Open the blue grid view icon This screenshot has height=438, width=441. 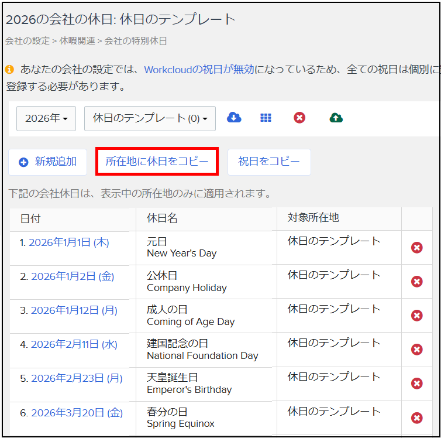[x=266, y=118]
